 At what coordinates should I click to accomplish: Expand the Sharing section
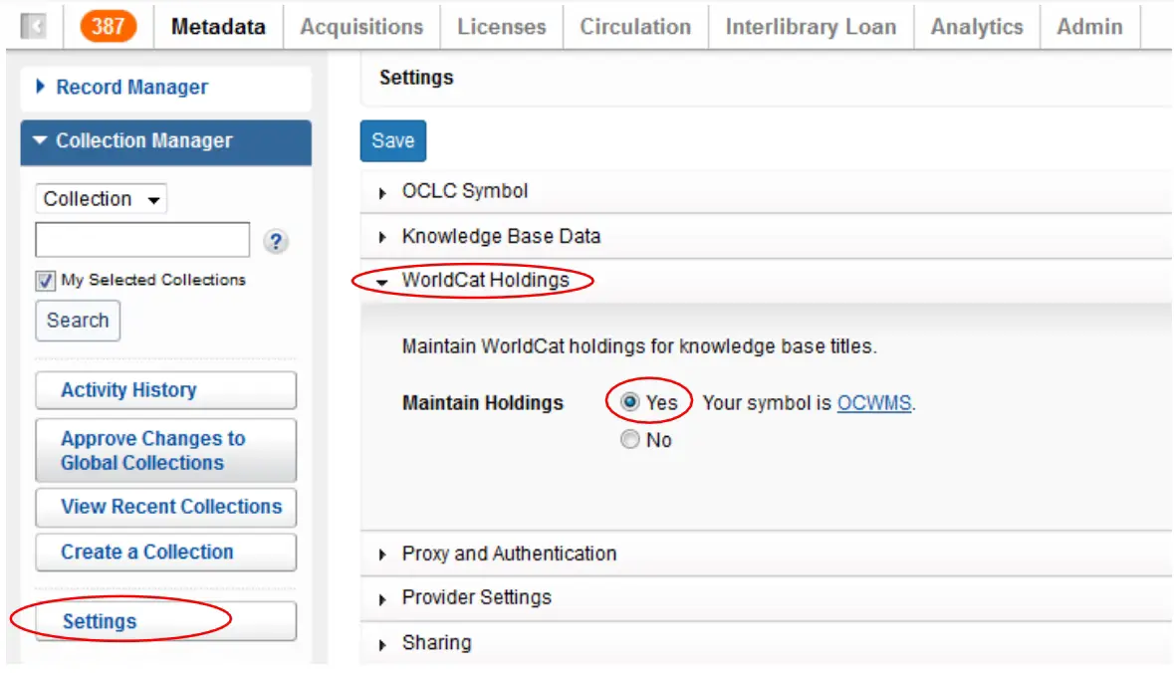(436, 643)
